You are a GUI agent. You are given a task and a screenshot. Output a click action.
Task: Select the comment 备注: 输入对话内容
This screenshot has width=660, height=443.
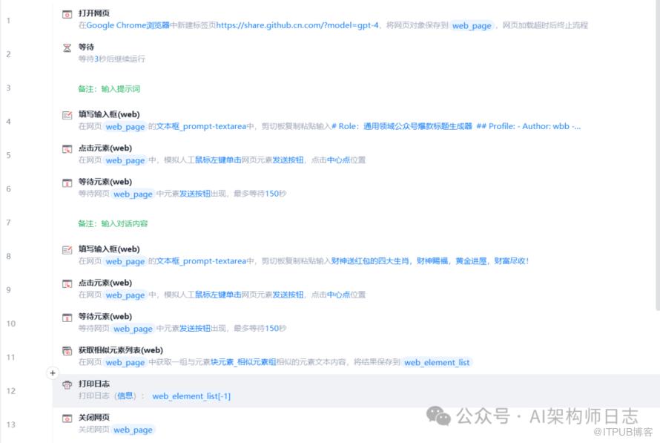(113, 223)
